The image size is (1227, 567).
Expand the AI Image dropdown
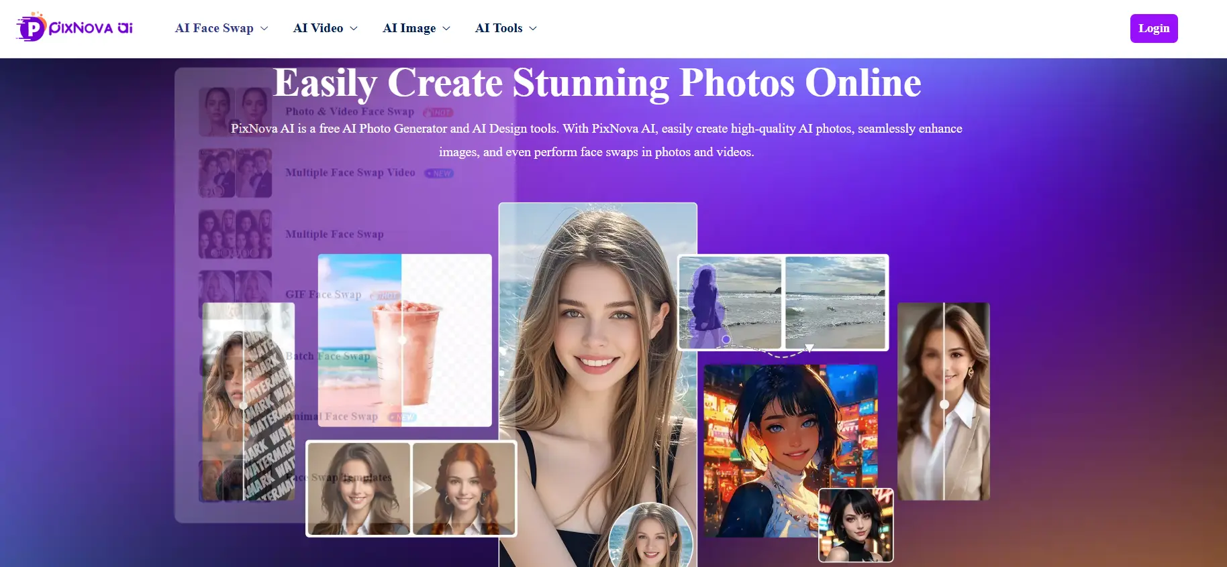pyautogui.click(x=416, y=28)
